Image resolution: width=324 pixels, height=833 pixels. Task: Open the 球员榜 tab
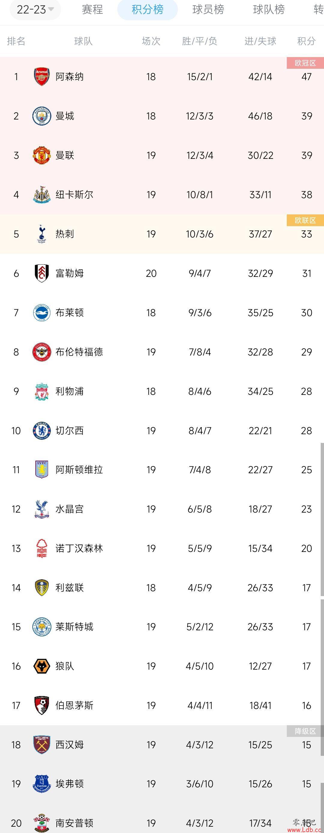208,9
